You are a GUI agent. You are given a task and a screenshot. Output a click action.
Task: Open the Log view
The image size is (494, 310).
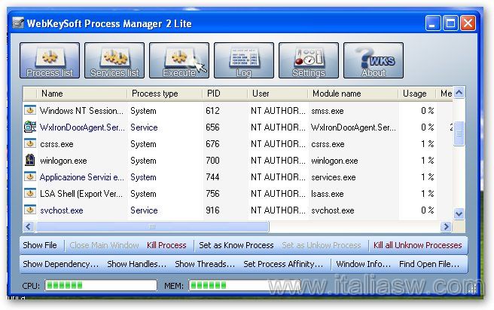(x=244, y=60)
